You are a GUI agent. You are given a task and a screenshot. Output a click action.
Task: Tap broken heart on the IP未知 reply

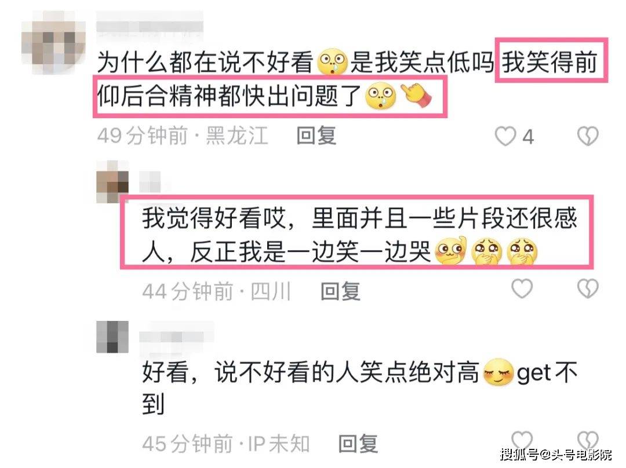[588, 440]
